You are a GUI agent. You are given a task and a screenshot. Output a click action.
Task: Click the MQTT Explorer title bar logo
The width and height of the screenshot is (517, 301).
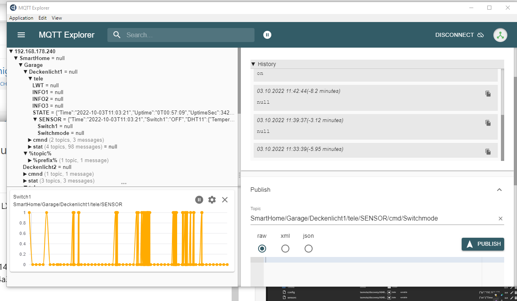pyautogui.click(x=13, y=8)
